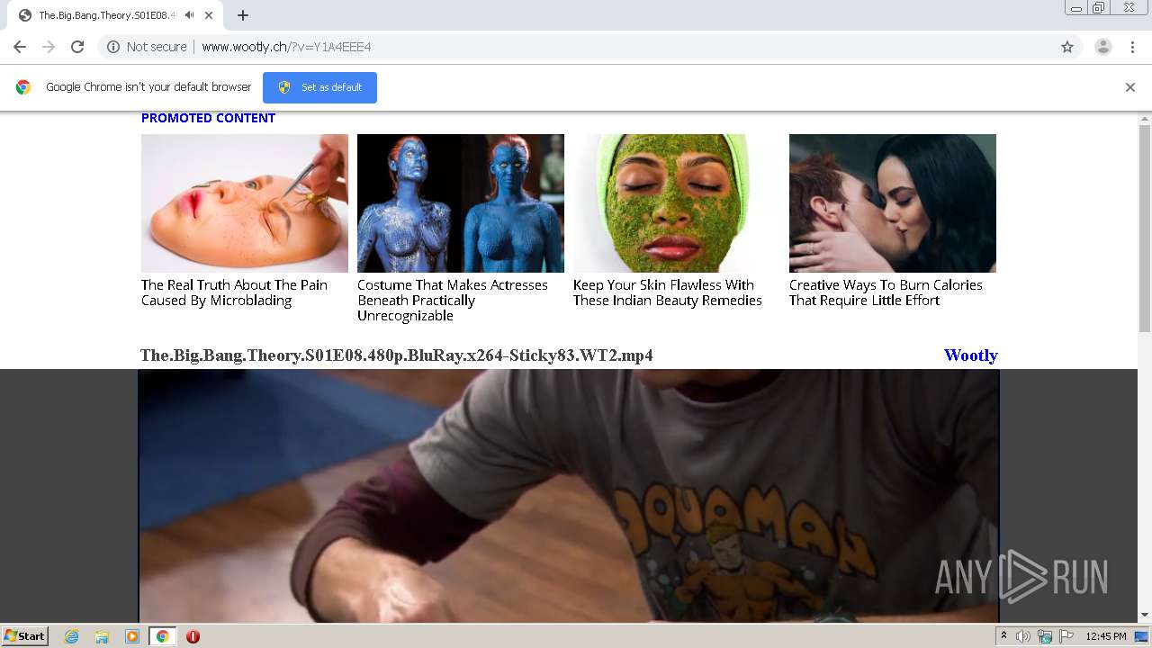This screenshot has height=648, width=1152.
Task: Click the video player area
Action: (569, 496)
